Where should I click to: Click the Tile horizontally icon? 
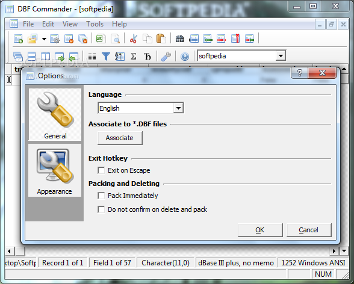[31, 56]
